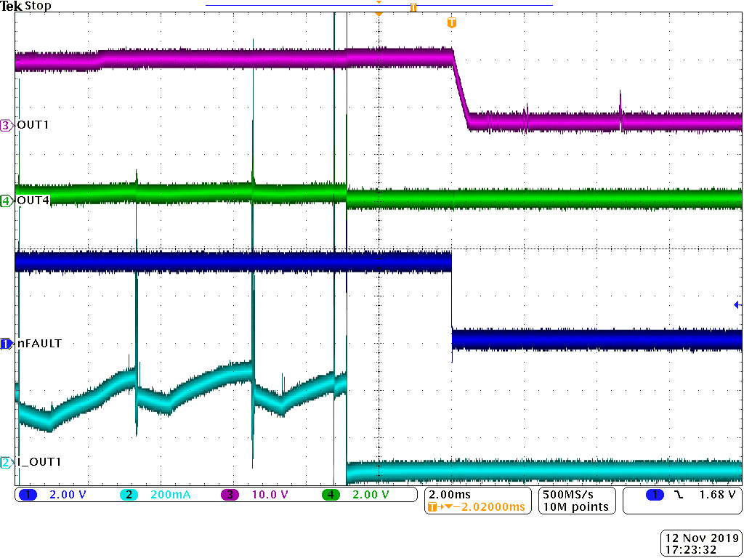Viewport: 744px width, 558px height.
Task: Click the Stop status indicator at top
Action: pos(38,5)
